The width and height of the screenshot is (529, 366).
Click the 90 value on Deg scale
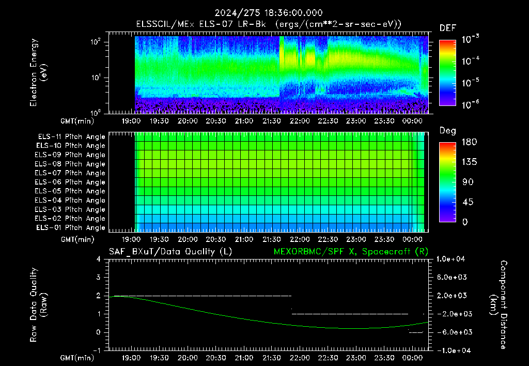468,182
